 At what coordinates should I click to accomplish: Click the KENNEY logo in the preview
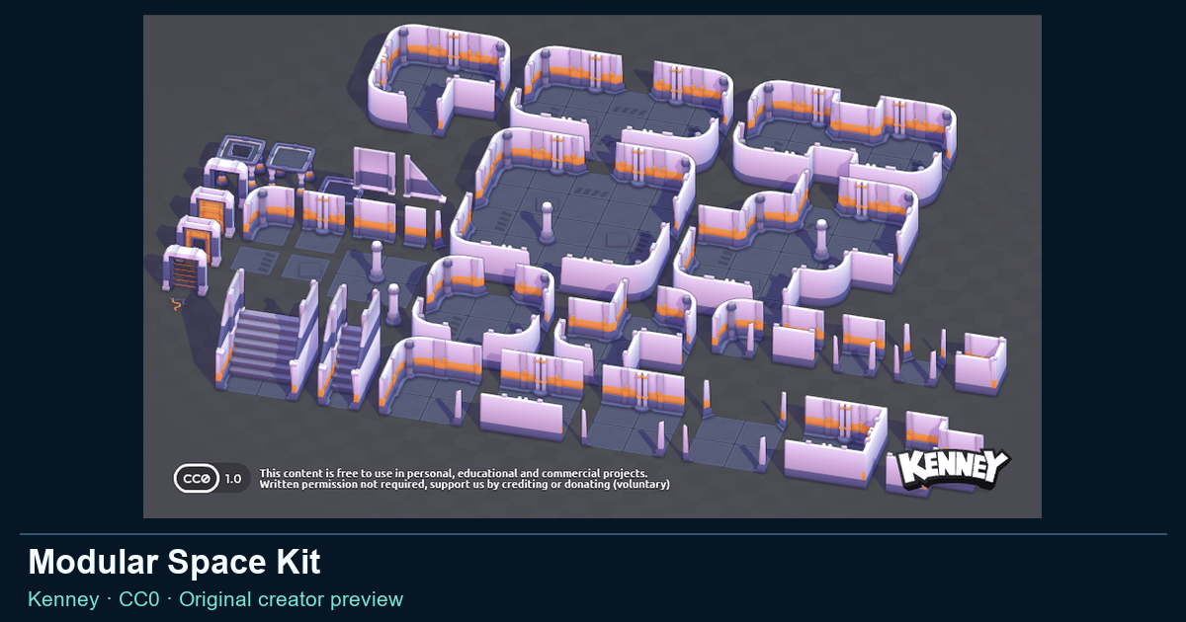coord(954,468)
